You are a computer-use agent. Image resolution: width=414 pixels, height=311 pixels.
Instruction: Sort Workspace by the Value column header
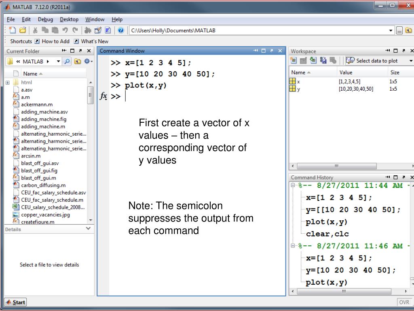(362, 72)
